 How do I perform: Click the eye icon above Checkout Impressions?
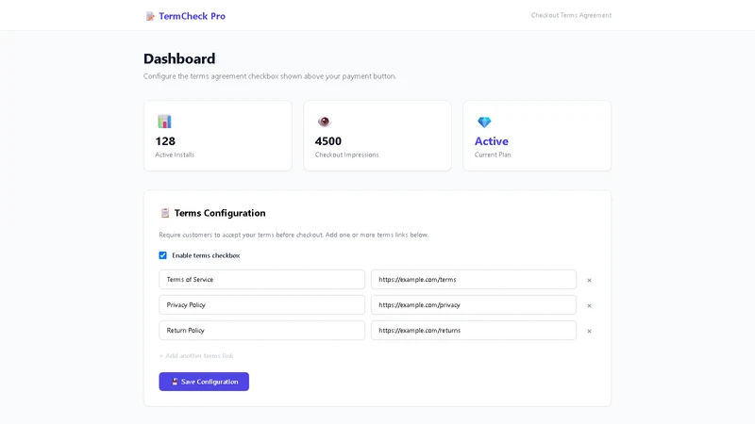click(x=324, y=122)
